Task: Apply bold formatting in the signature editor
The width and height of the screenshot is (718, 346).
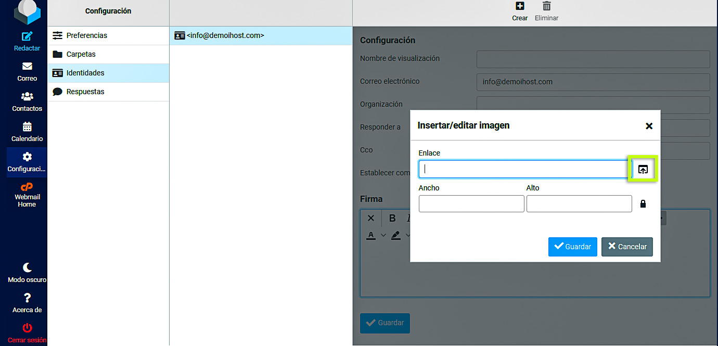Action: click(x=392, y=218)
